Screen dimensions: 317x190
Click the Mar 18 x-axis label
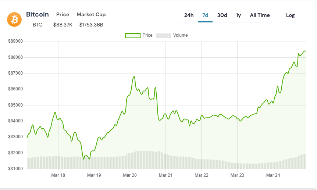point(58,175)
